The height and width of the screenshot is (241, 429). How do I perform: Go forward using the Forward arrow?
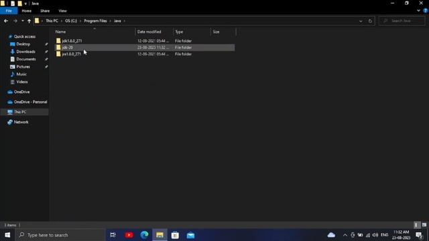15,21
